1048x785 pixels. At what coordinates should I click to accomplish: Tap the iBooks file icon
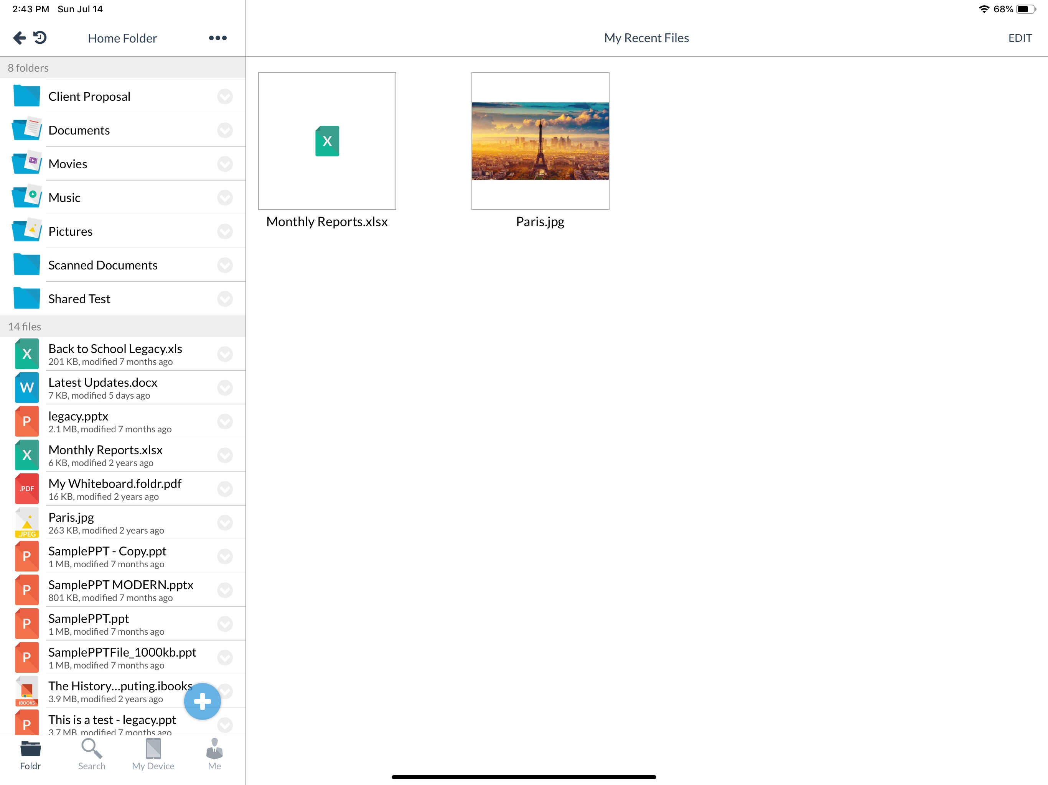tap(27, 691)
